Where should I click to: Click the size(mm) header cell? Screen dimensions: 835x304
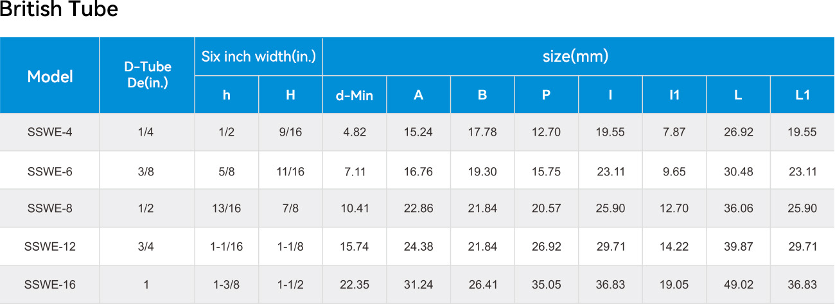pyautogui.click(x=579, y=57)
